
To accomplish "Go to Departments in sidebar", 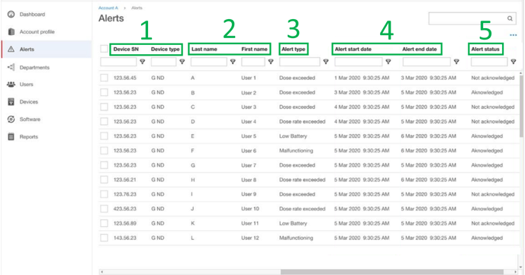I will click(34, 68).
